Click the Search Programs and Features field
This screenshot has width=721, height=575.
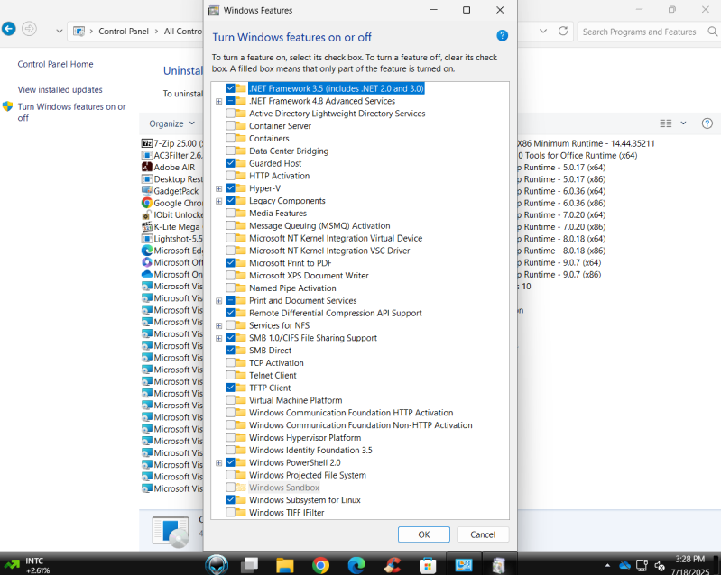pos(639,32)
